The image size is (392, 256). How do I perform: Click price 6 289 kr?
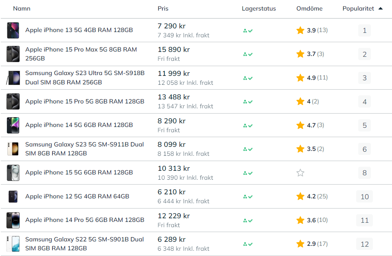(171, 239)
